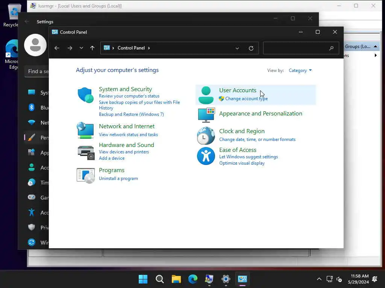Click the Network and Internet globe icon

85,130
